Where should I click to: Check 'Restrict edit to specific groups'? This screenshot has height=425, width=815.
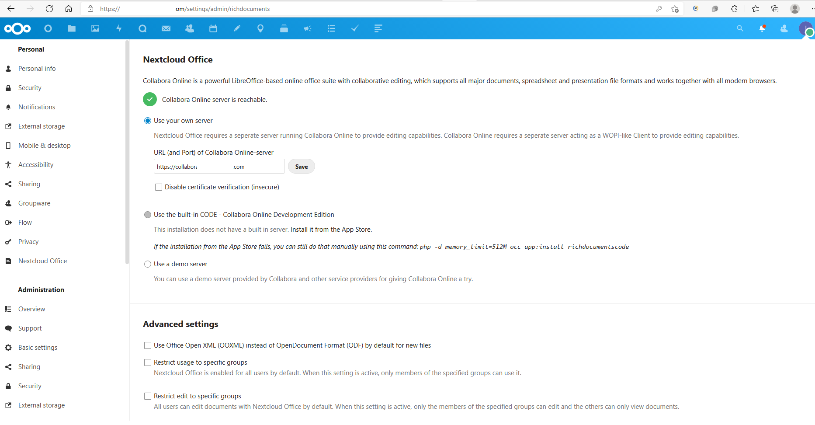148,396
